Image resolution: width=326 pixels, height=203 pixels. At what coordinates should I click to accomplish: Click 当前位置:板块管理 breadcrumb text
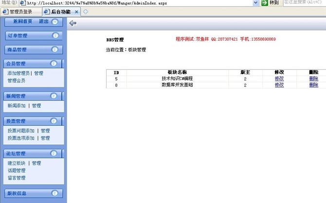point(126,50)
